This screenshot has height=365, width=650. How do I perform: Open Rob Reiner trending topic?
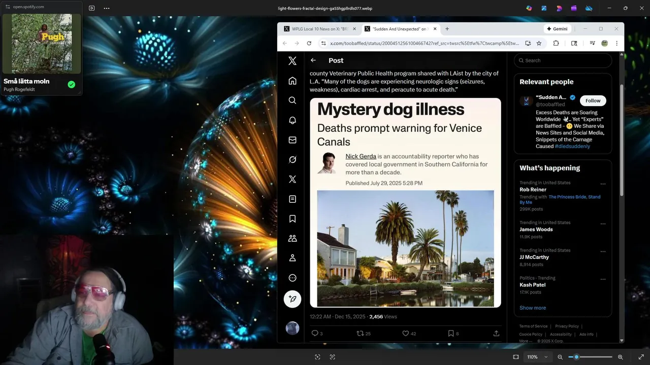[x=533, y=190]
